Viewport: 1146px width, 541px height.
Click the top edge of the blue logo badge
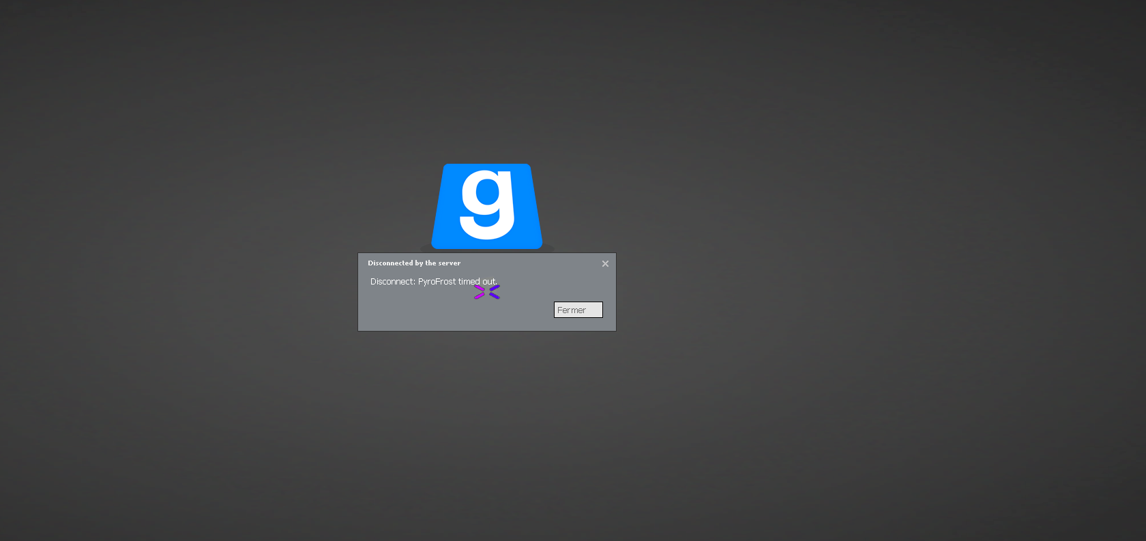(487, 166)
